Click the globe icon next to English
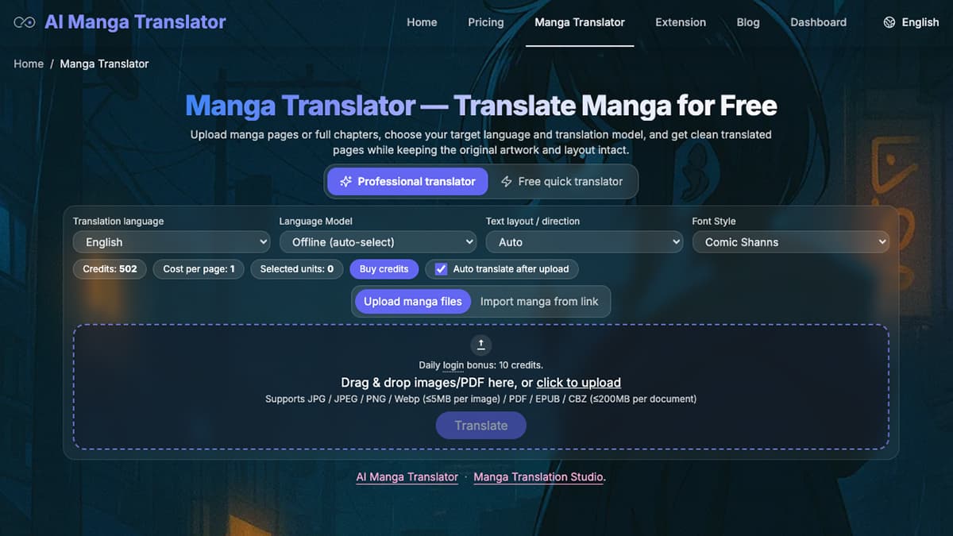Viewport: 953px width, 536px height. (x=889, y=22)
